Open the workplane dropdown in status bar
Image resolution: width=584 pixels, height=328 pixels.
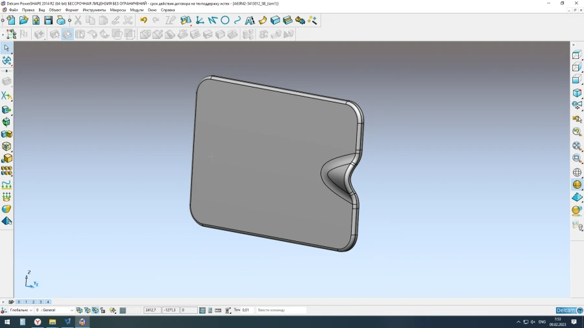coord(30,310)
